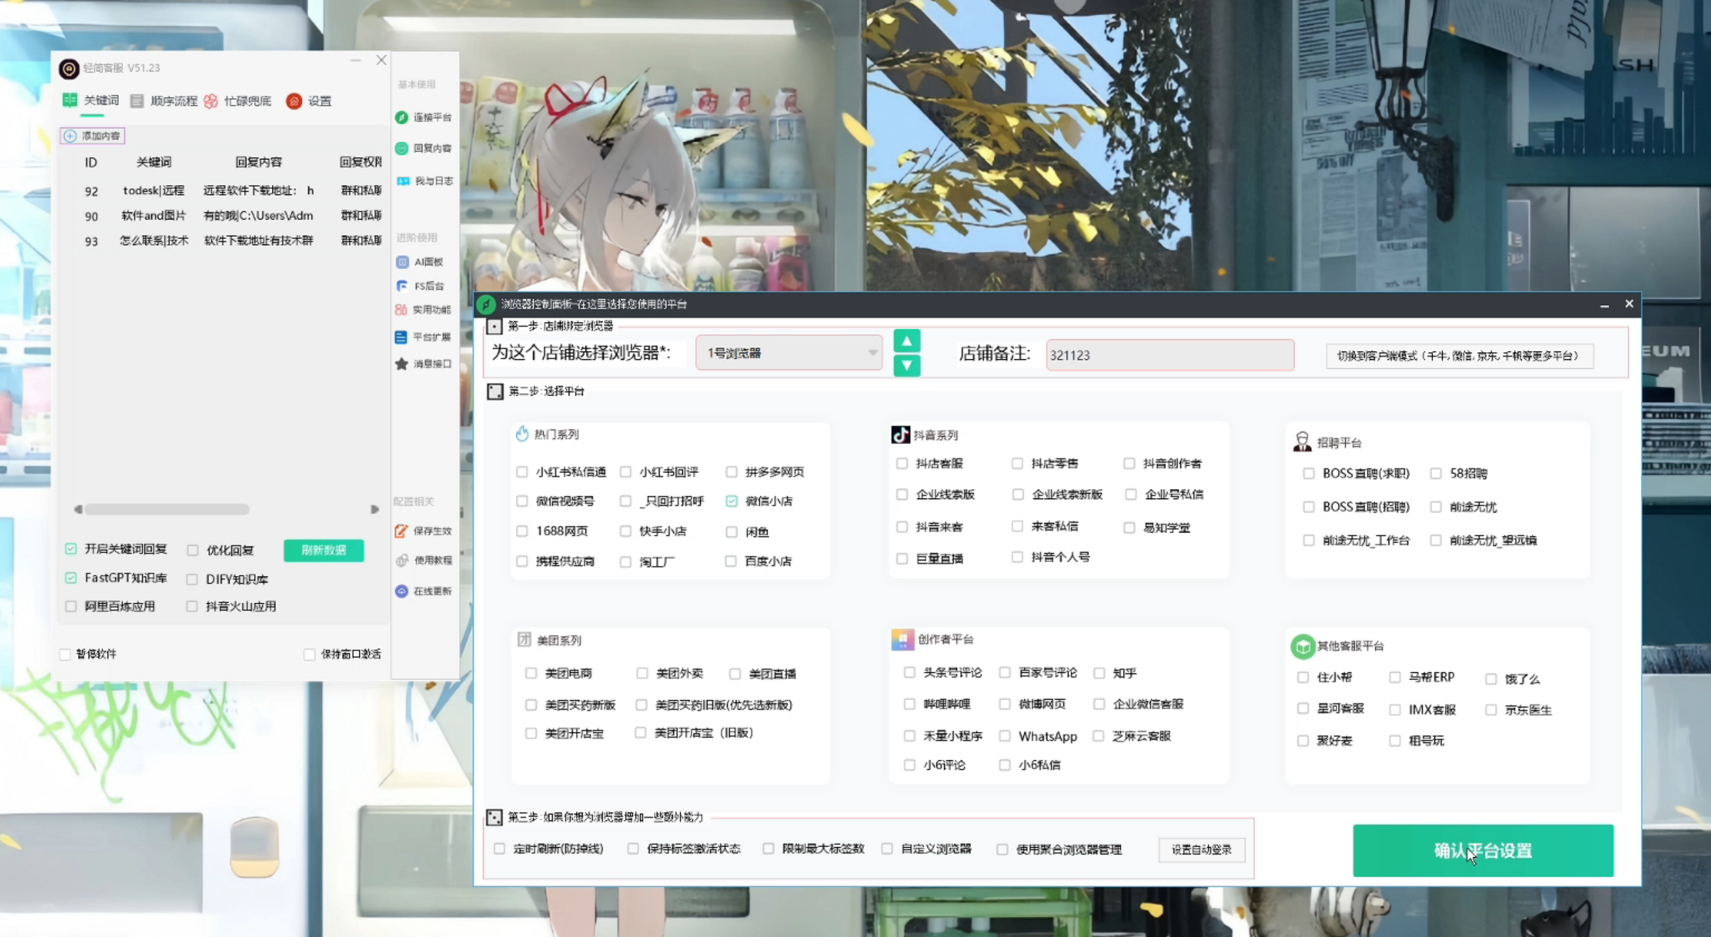Select 小红书私信通 platform checkbox
The width and height of the screenshot is (1711, 937).
(x=522, y=472)
